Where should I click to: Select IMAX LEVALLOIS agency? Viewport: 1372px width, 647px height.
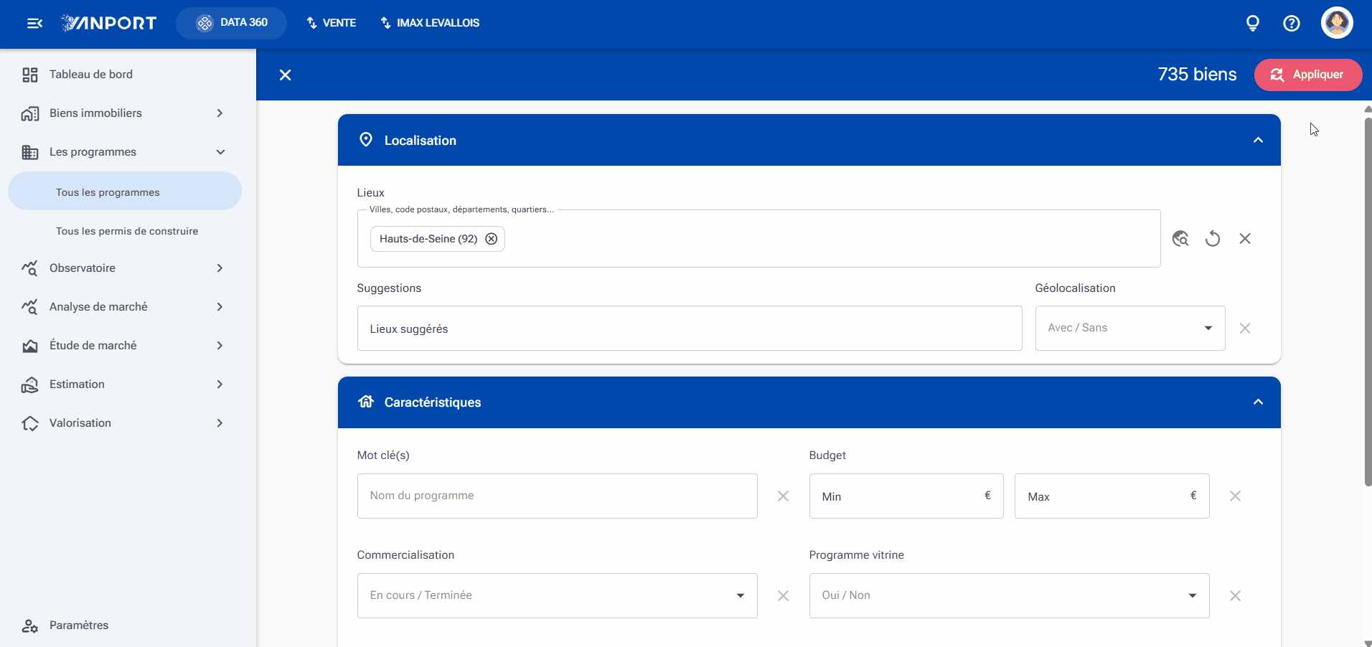430,23
